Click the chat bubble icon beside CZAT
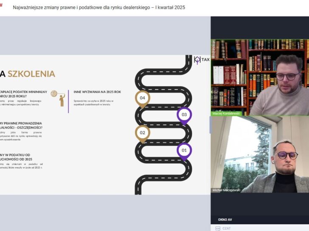309x231 pixels. click(x=218, y=228)
